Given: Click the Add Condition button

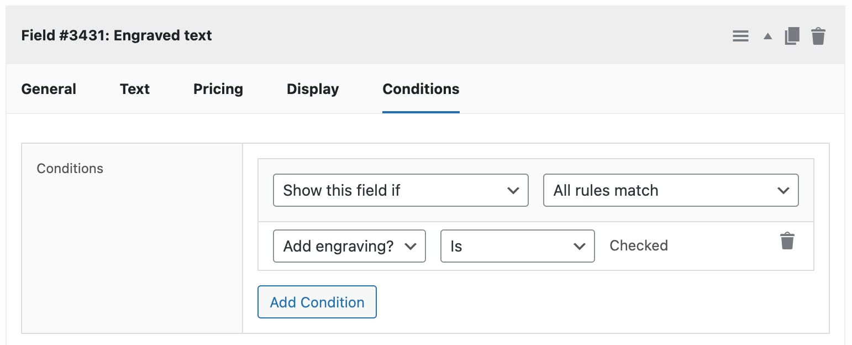Looking at the screenshot, I should click(x=317, y=302).
